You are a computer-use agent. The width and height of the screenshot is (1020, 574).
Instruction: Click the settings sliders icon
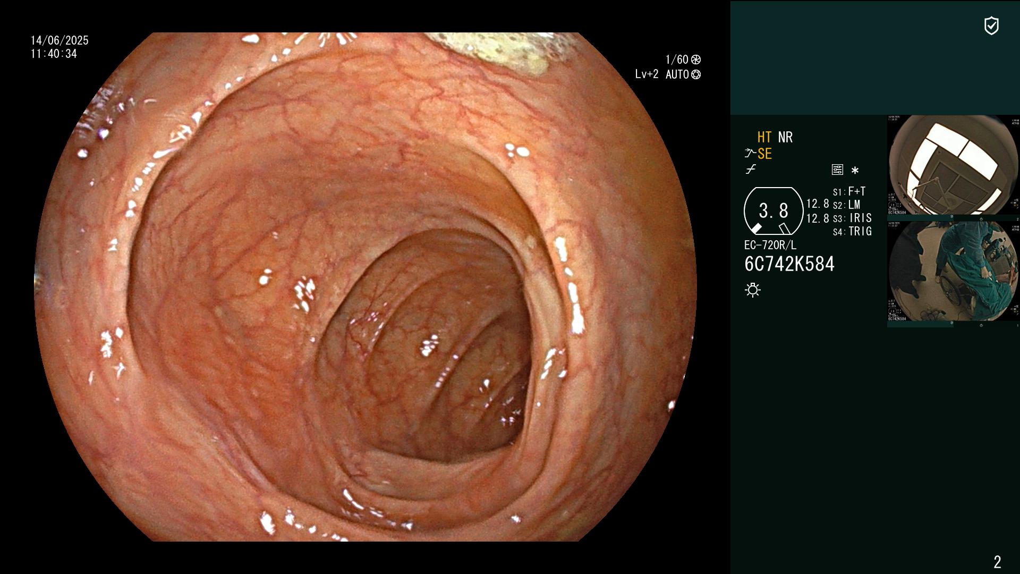pos(837,170)
